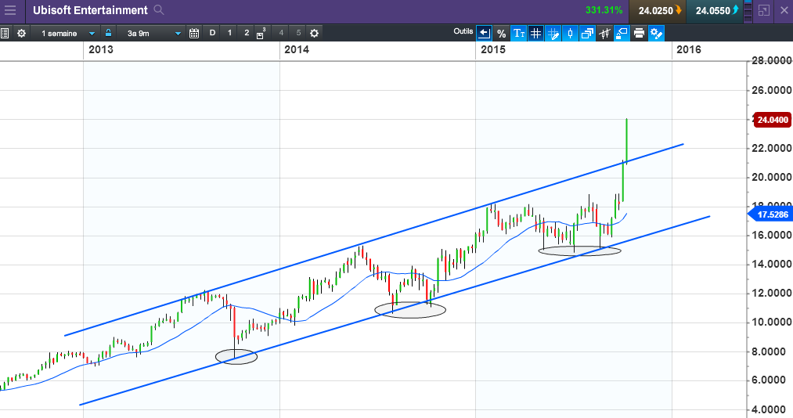The image size is (793, 418).
Task: Select the bar chart comparison tool
Action: [604, 34]
